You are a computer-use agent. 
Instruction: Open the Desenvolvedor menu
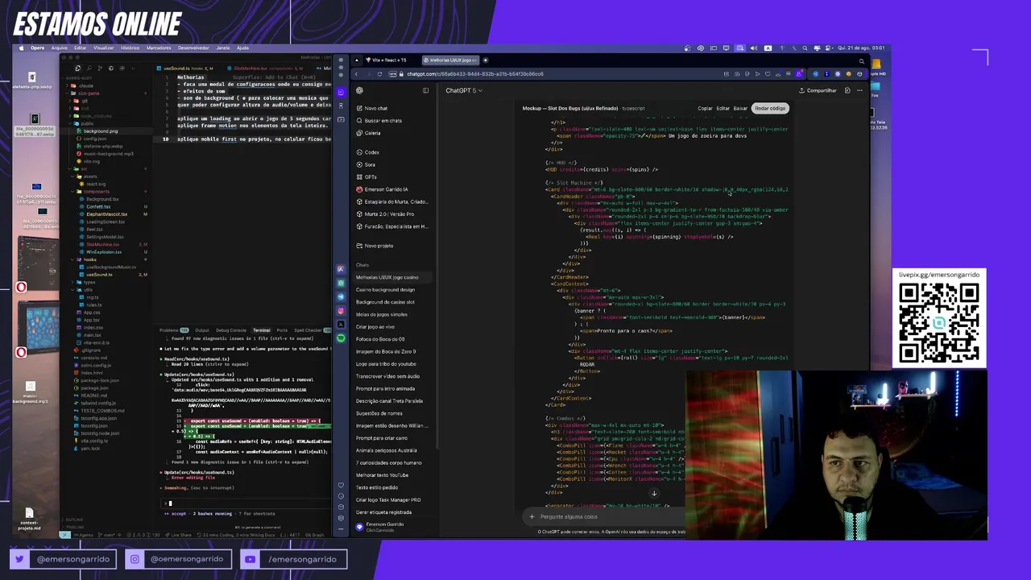(193, 48)
